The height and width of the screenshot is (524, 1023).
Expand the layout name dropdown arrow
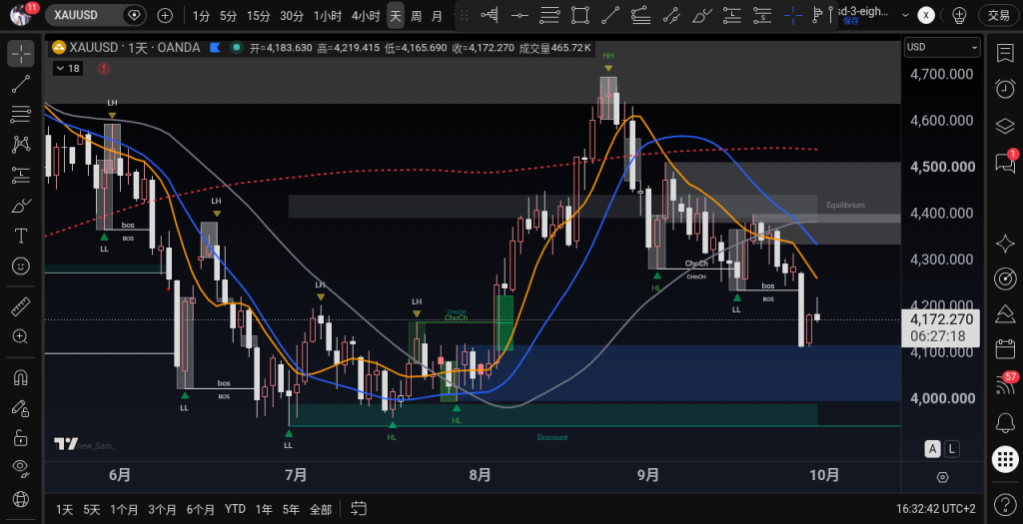(905, 15)
